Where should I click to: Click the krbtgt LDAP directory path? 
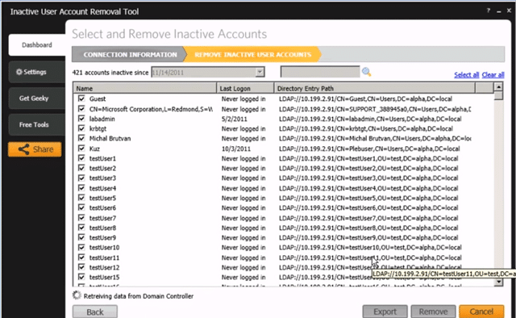pyautogui.click(x=366, y=128)
